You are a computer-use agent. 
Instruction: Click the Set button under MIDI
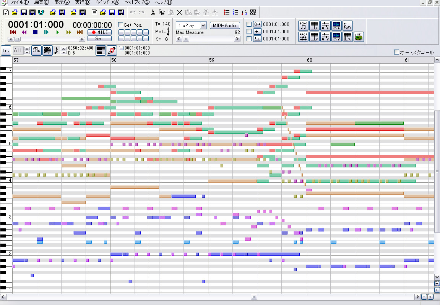click(100, 39)
